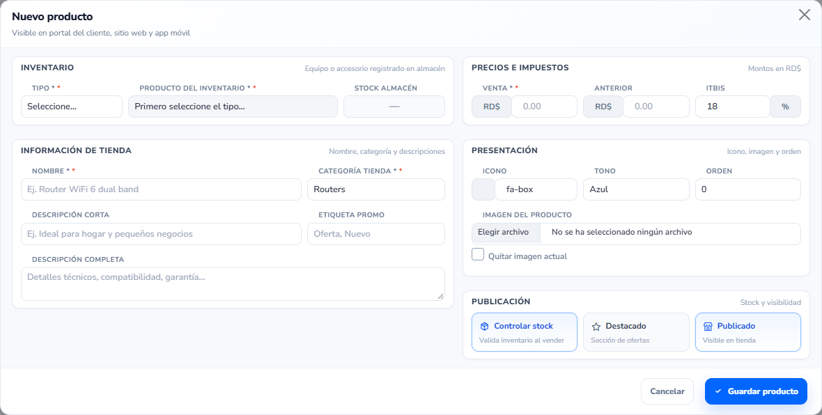Click the checkmark icon in Guardar producto
The width and height of the screenshot is (822, 415).
point(718,391)
